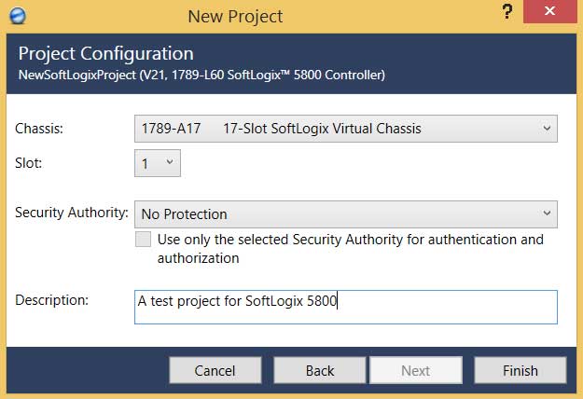
Task: Click the authentication and authorization checkbox label text
Action: tap(350, 249)
